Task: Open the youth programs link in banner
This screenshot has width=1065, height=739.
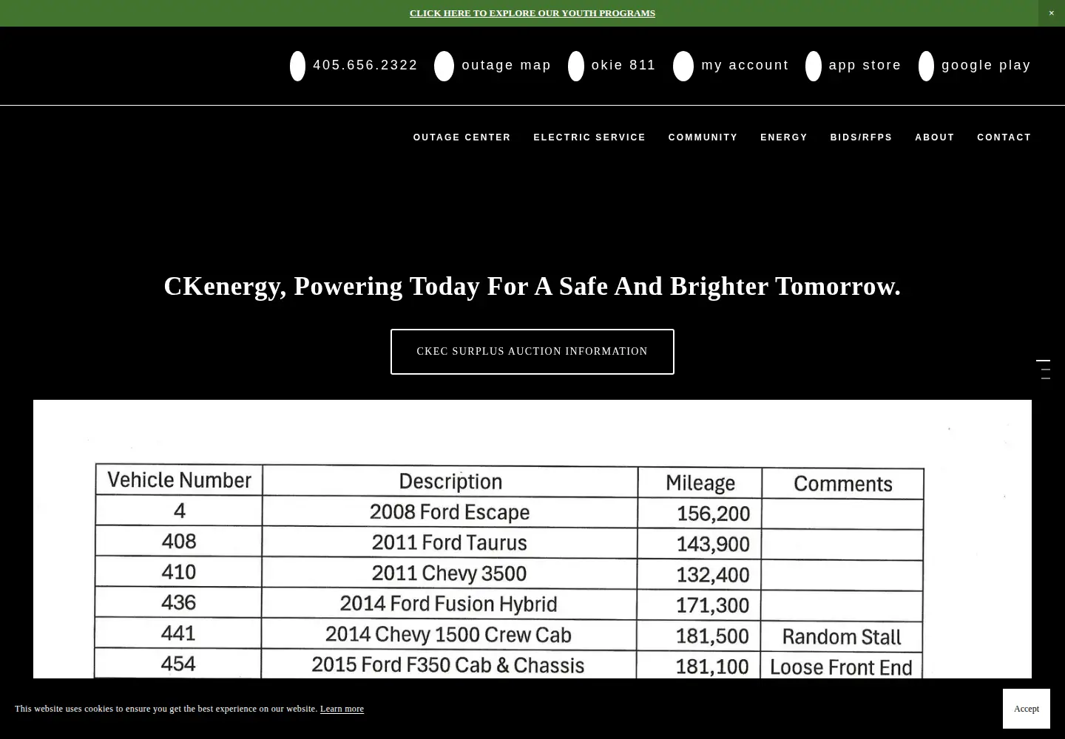Action: 532,13
